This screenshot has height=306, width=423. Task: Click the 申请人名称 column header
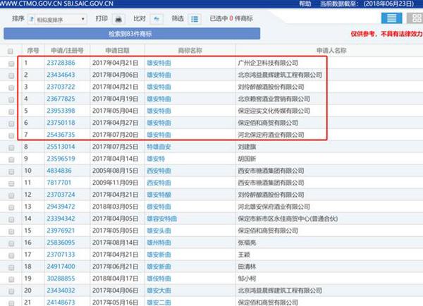(331, 51)
